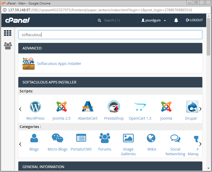Click the user silhouette icon beside yourdgum

point(143,20)
